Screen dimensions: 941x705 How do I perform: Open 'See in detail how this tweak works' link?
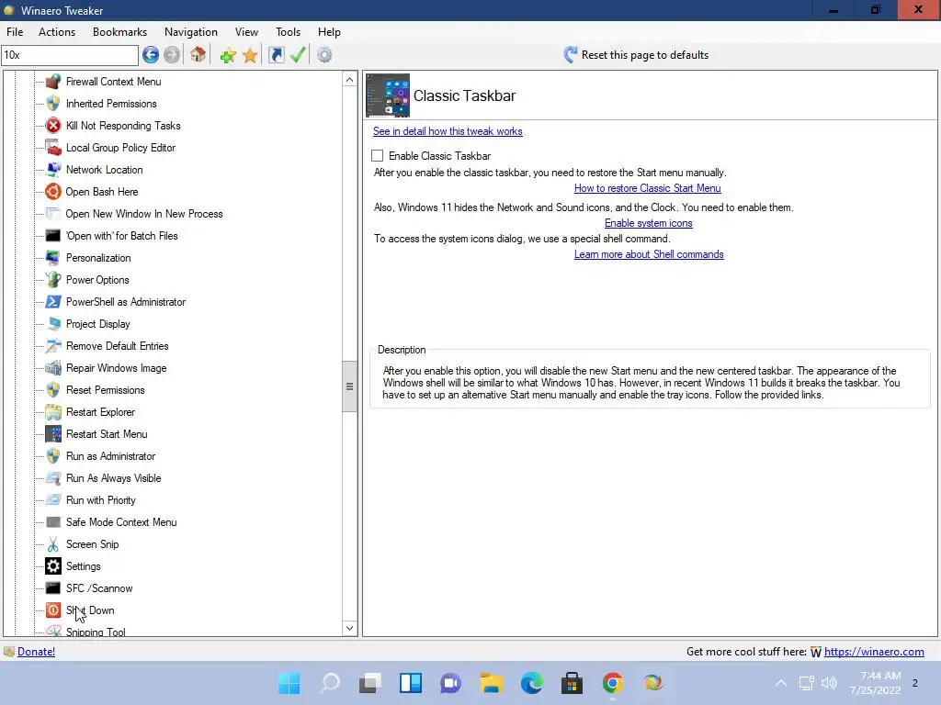click(x=448, y=131)
